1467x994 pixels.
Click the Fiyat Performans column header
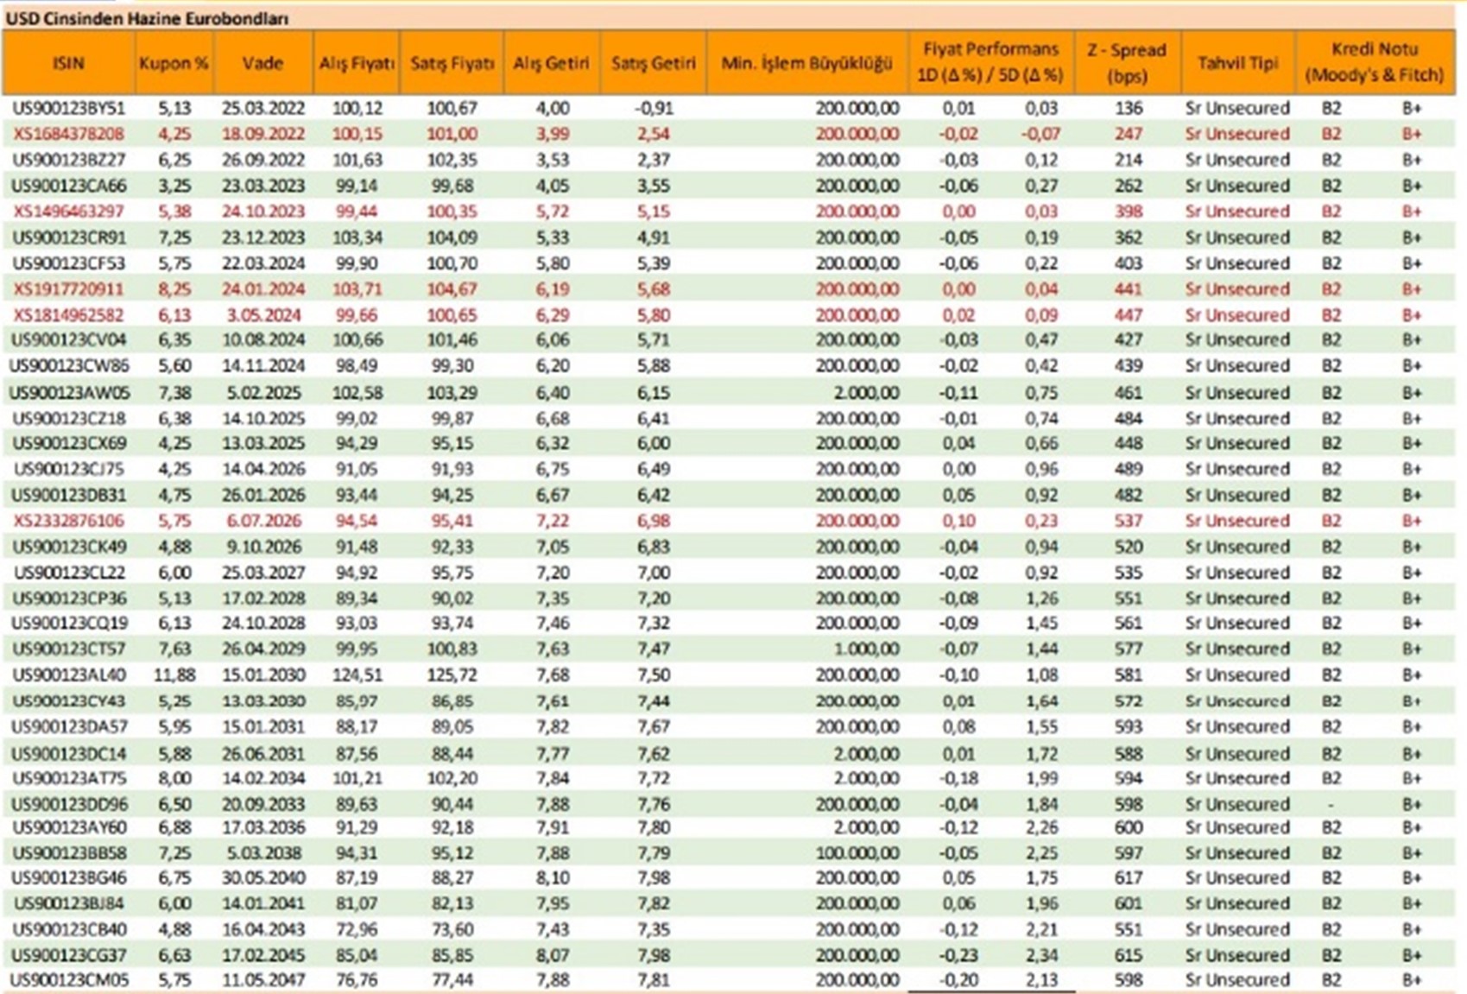click(x=990, y=63)
